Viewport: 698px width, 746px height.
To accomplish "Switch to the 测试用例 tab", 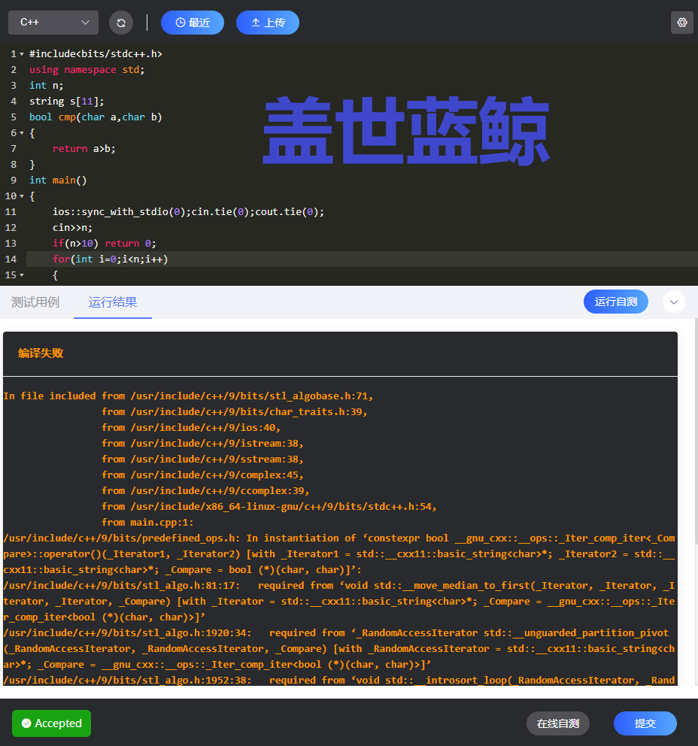I will [35, 302].
